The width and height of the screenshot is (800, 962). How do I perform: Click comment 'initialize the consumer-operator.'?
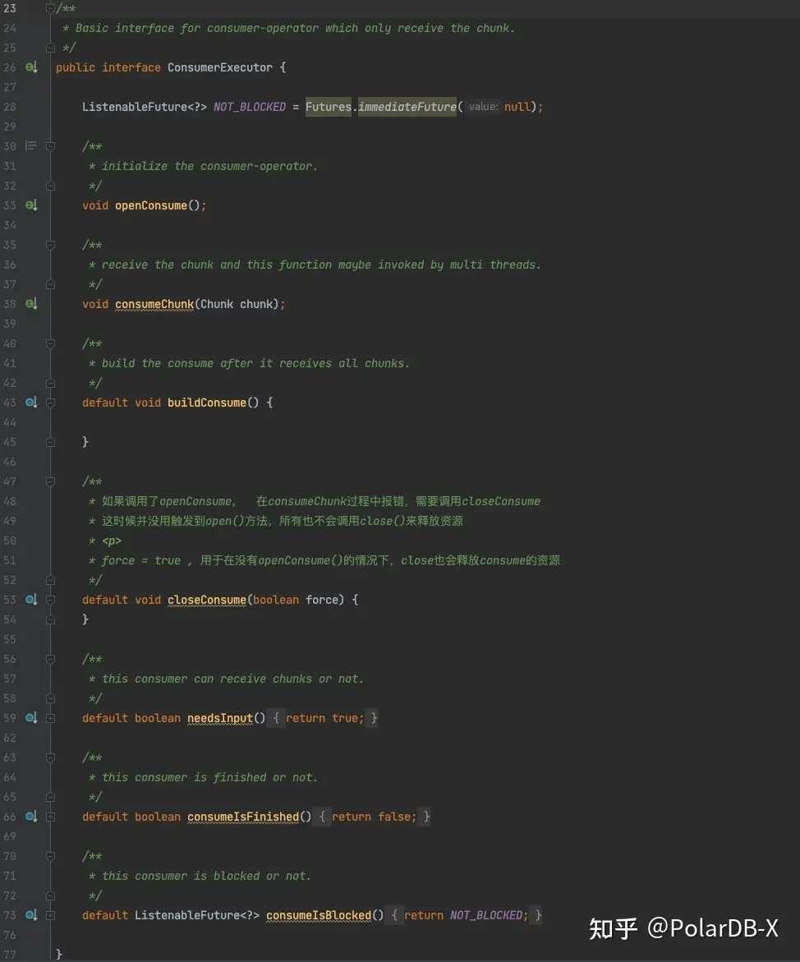tap(209, 166)
